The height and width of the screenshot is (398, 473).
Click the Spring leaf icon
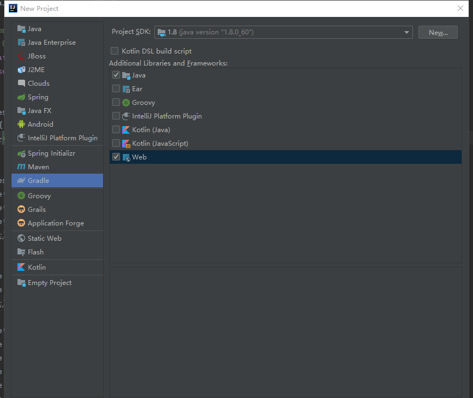(x=21, y=97)
